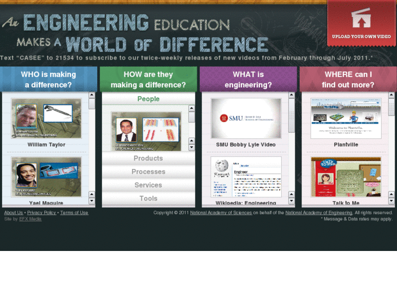This screenshot has height=298, width=397.
Task: Click scroll up arrow in WHO panel
Action: (92, 95)
